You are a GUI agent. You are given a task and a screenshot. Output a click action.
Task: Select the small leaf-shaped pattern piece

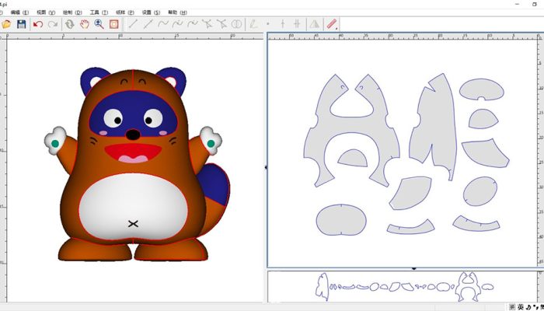pyautogui.click(x=483, y=120)
